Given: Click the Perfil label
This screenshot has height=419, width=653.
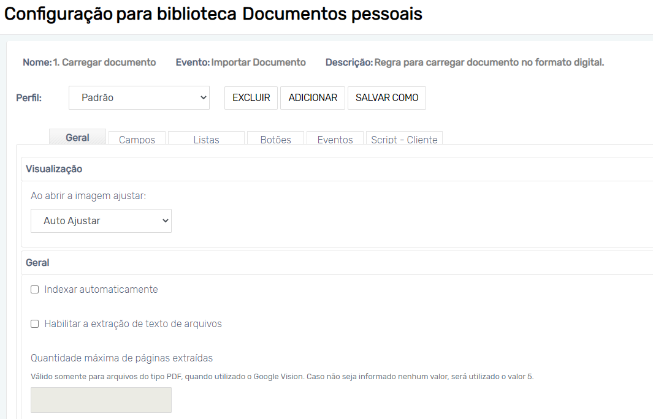Looking at the screenshot, I should pyautogui.click(x=29, y=98).
